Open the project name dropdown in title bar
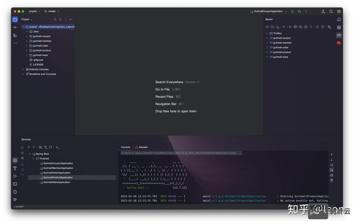Viewport: 354px width, 224px height. click(34, 11)
